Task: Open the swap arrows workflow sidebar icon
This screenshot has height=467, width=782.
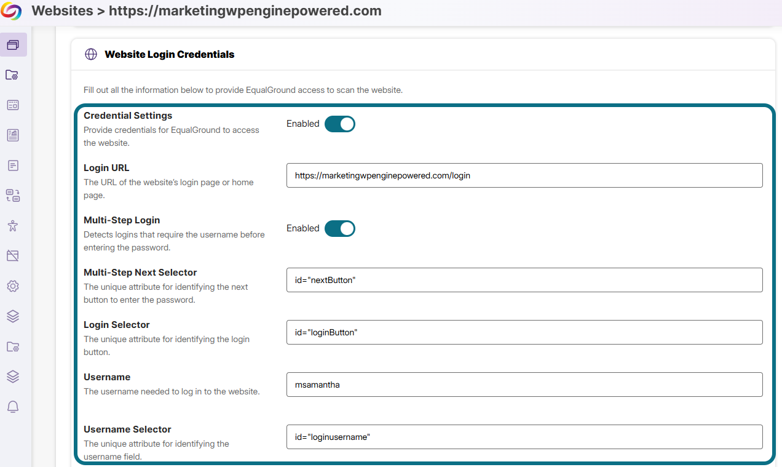Action: tap(13, 196)
